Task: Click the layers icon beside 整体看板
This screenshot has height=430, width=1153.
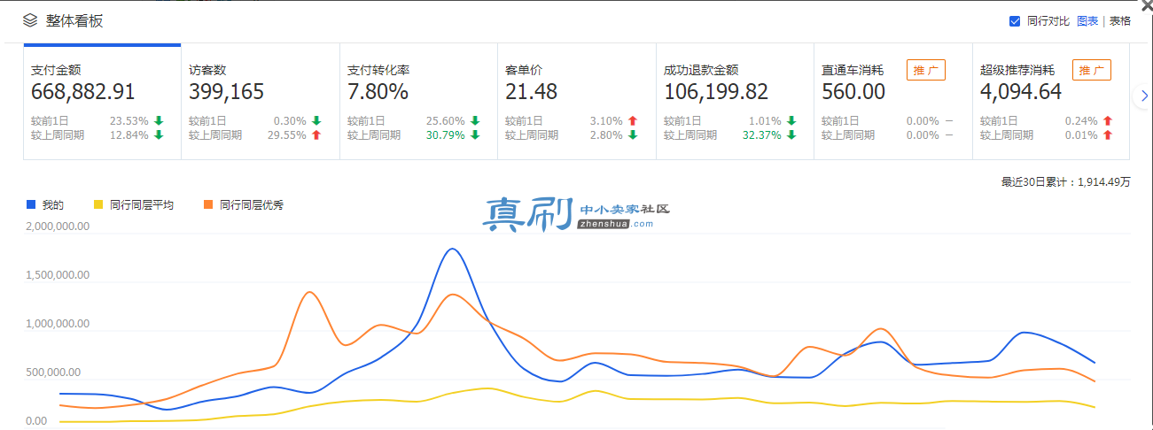Action: 30,20
